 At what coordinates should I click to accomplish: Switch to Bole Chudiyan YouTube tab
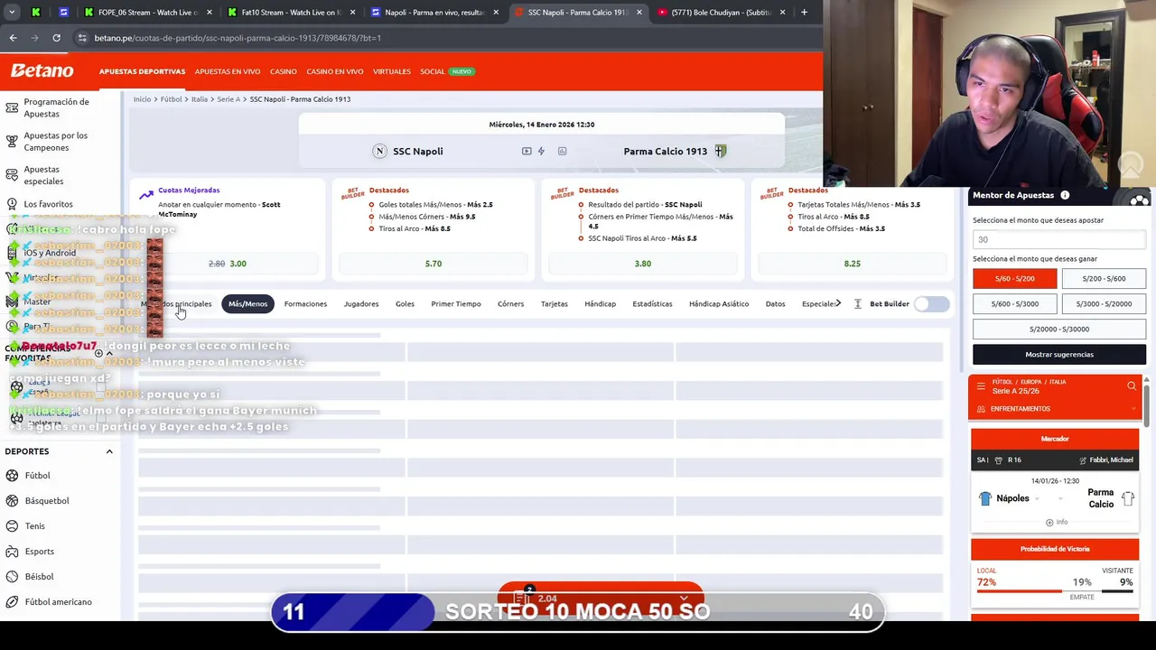720,13
